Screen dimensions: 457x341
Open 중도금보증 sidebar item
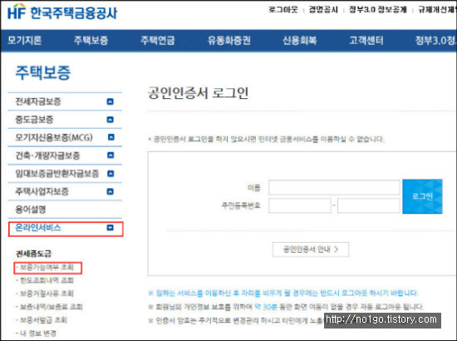[x=34, y=120]
